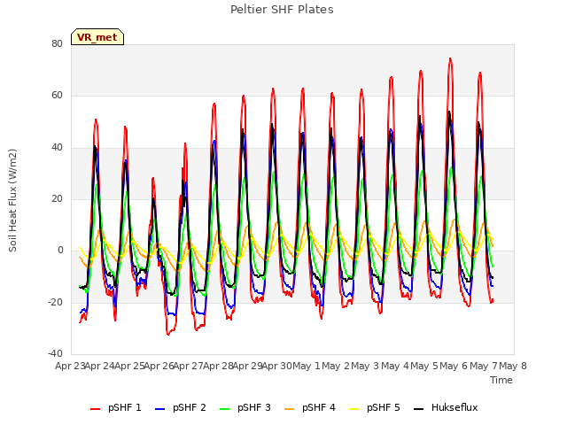Click the Apr 23 x-axis label
Screen dimensions: 567x425
(70, 366)
